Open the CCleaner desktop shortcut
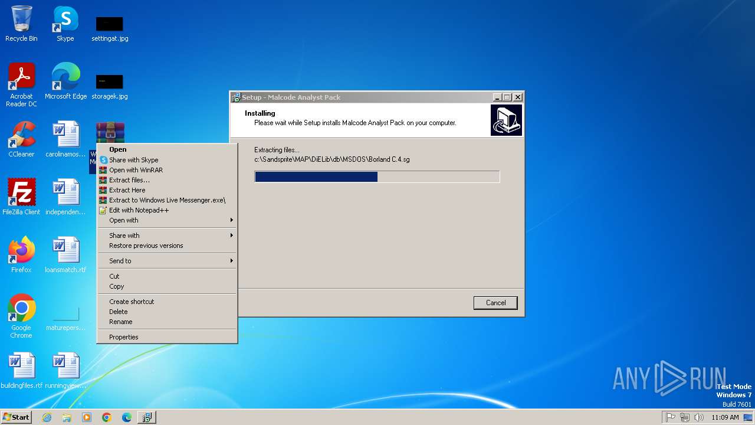 pos(21,139)
